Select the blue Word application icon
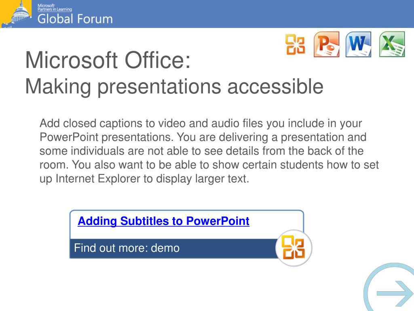The image size is (414, 311). click(359, 45)
